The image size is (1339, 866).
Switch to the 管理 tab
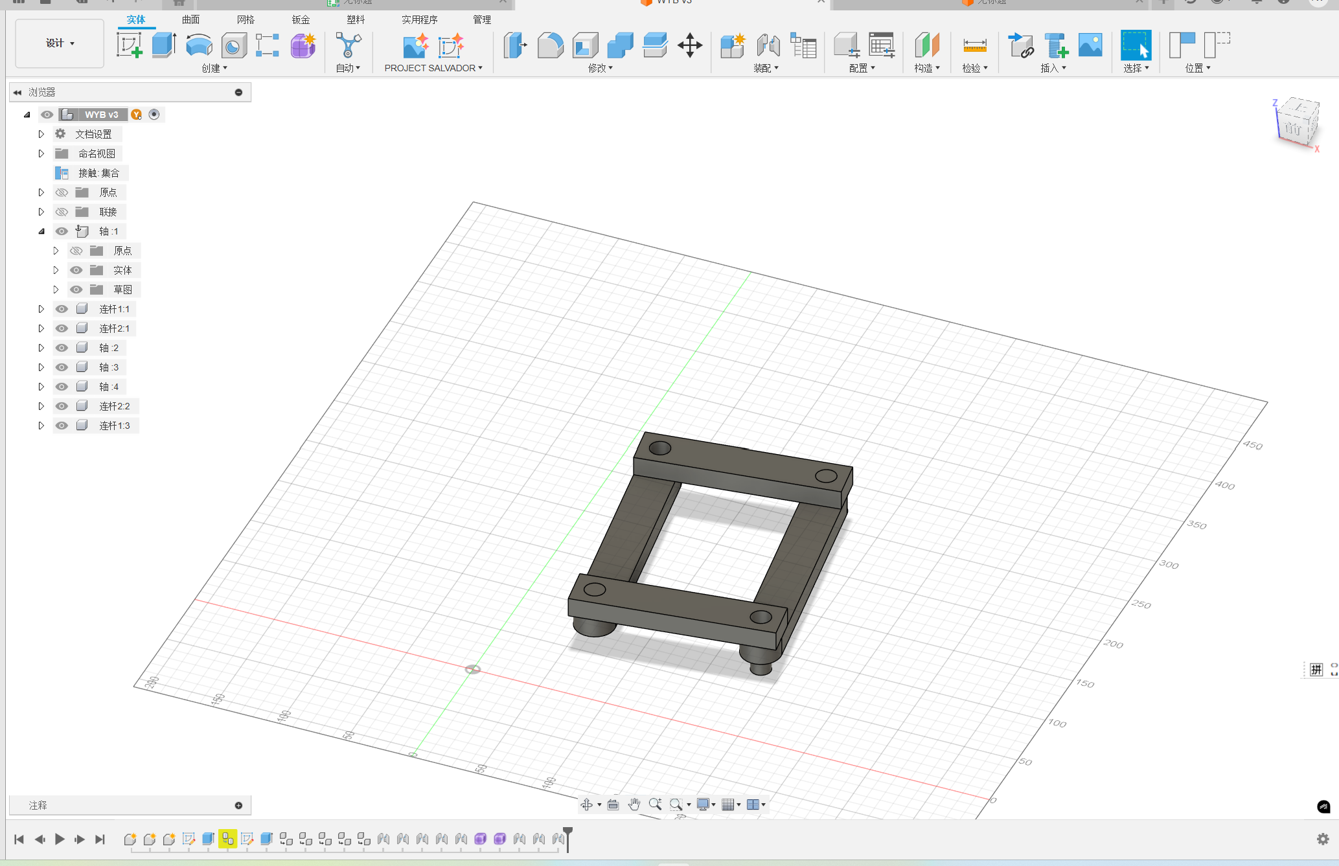click(x=482, y=19)
